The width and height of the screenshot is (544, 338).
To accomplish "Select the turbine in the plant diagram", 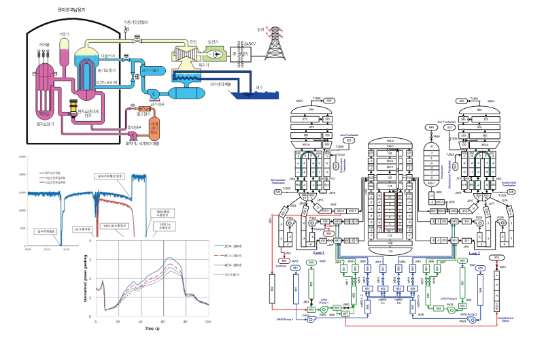I will (x=185, y=54).
